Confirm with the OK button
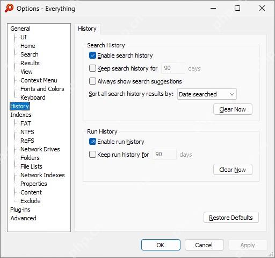275x258 pixels. tap(161, 245)
